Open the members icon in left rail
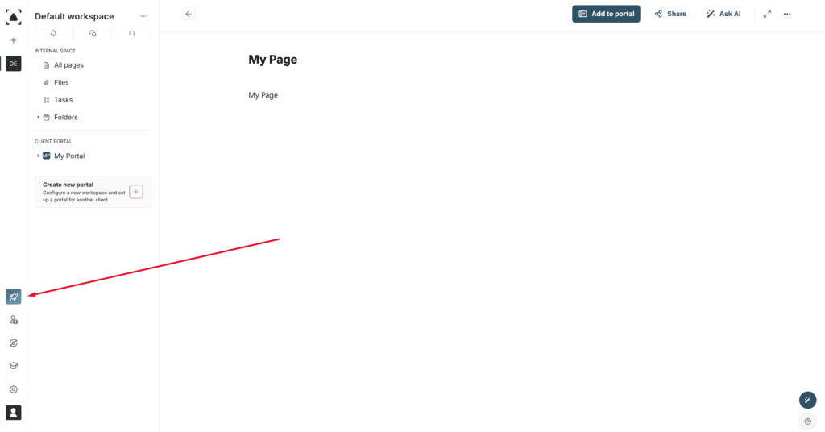Viewport: 825px width, 432px height. (x=14, y=320)
